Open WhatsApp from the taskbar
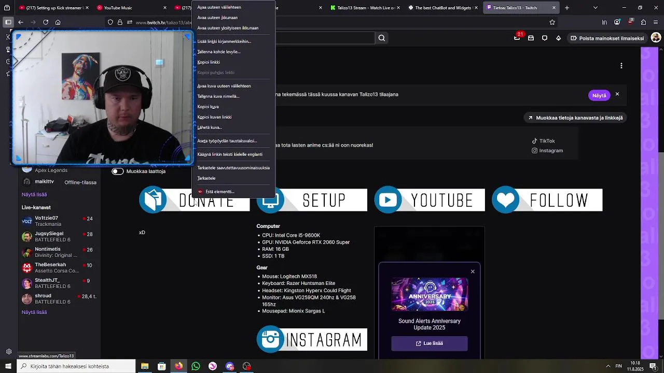Viewport: 664px width, 373px height. pyautogui.click(x=196, y=366)
